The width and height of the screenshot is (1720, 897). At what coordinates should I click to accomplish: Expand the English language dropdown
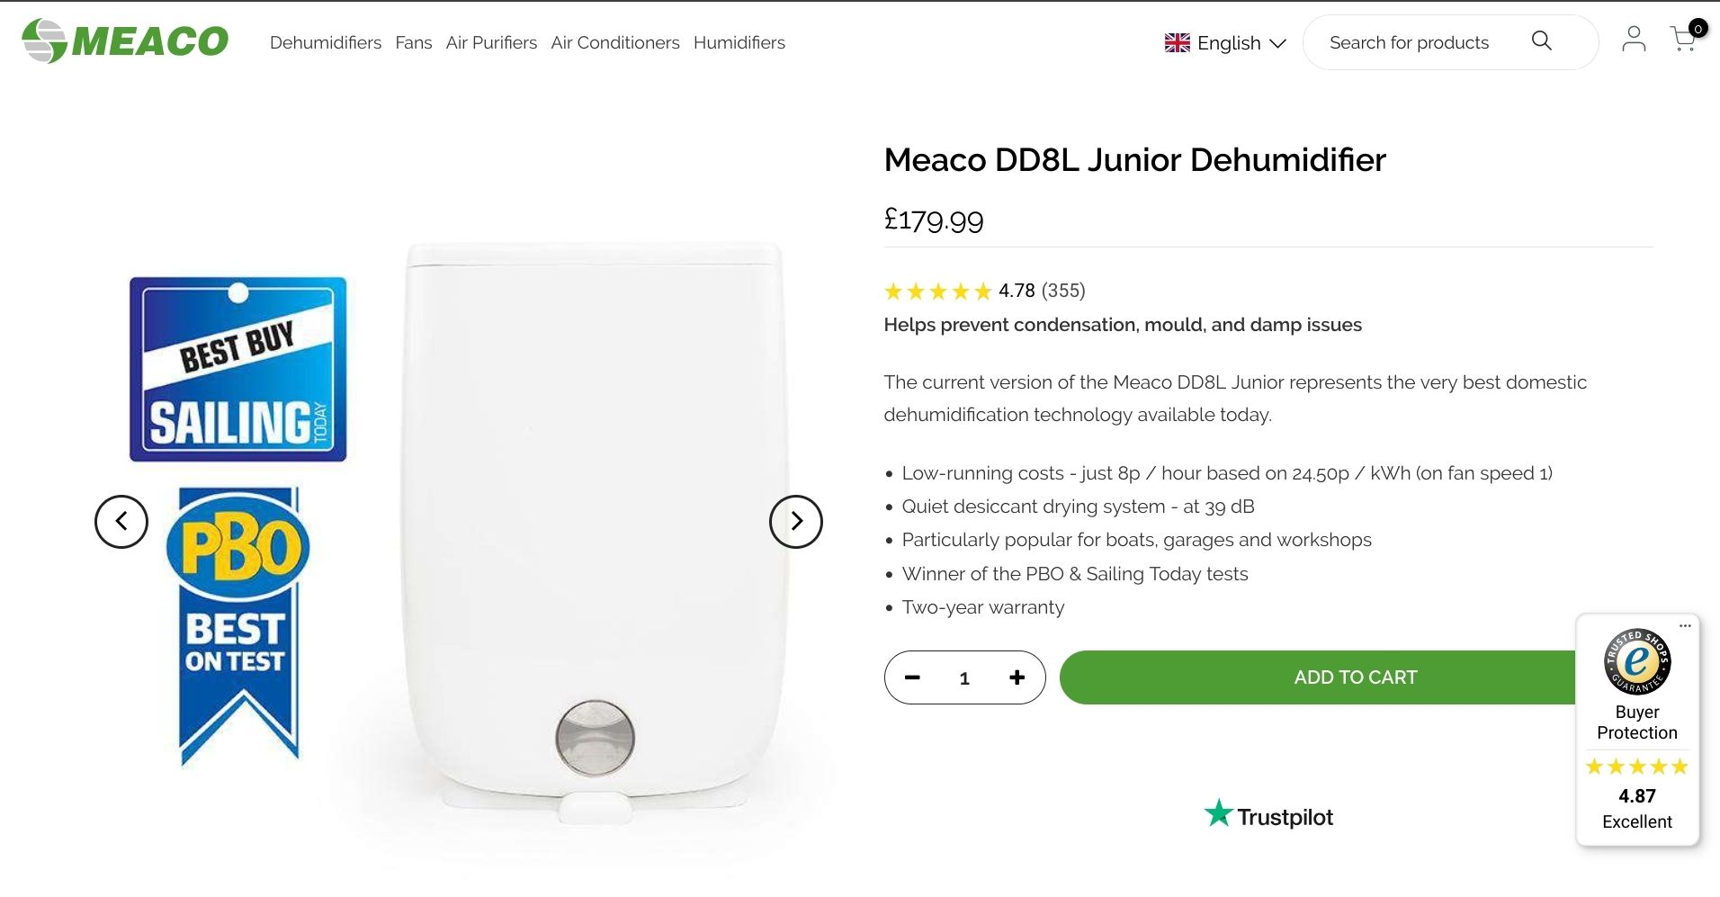tap(1225, 43)
